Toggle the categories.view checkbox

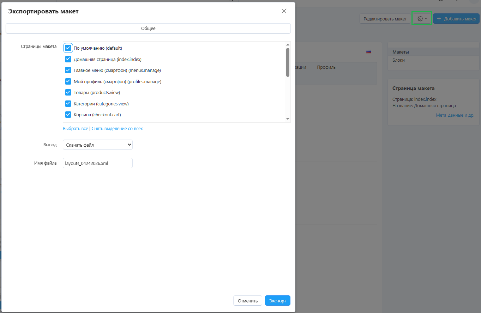(x=68, y=104)
